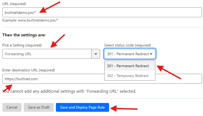
Task: Click the selected status code text in combo box
Action: pos(128,54)
